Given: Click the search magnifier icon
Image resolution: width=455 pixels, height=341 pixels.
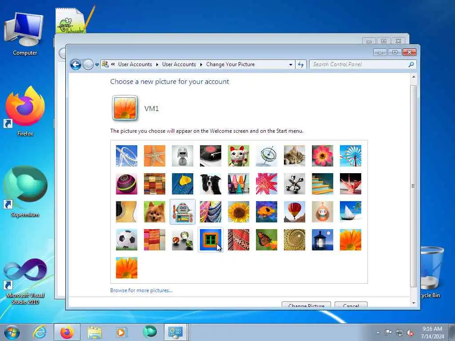Looking at the screenshot, I should (411, 64).
